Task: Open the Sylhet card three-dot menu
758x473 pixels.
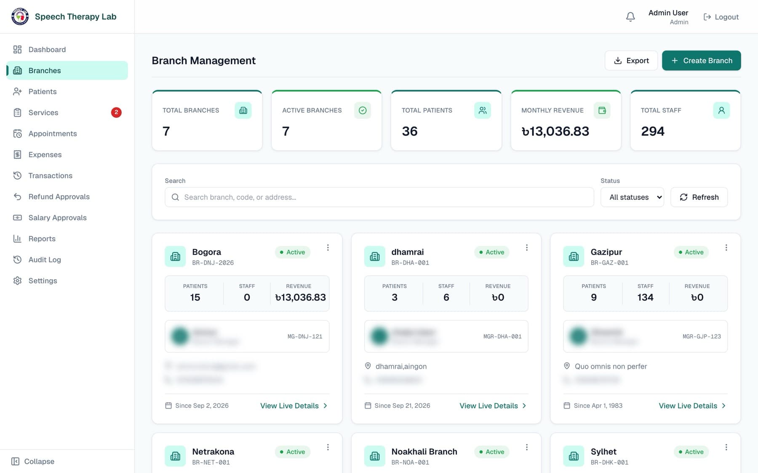Action: (x=726, y=447)
